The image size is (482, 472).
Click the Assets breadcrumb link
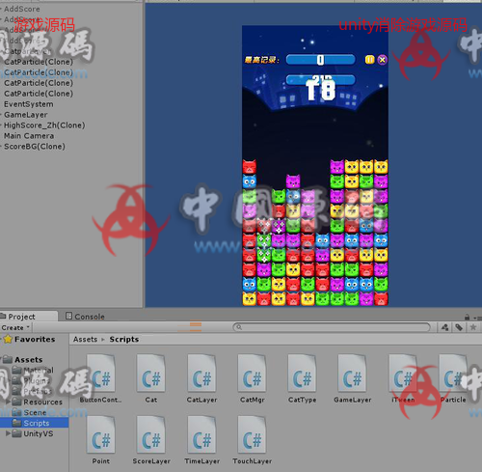[x=85, y=339]
